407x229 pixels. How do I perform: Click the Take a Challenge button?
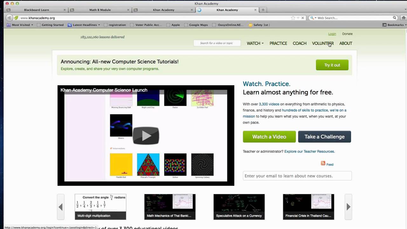pyautogui.click(x=324, y=136)
